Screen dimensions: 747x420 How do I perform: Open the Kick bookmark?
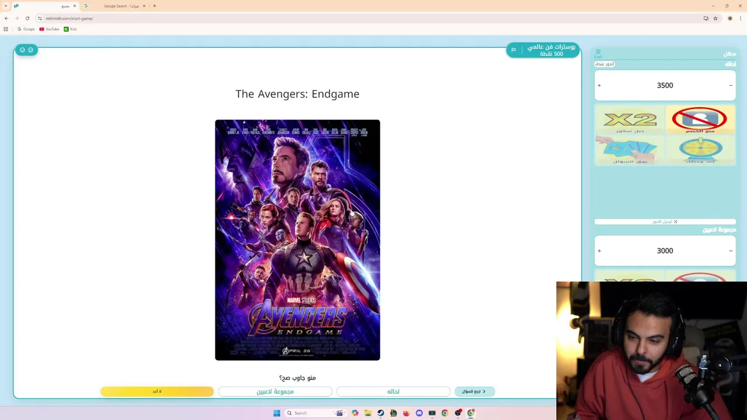71,29
